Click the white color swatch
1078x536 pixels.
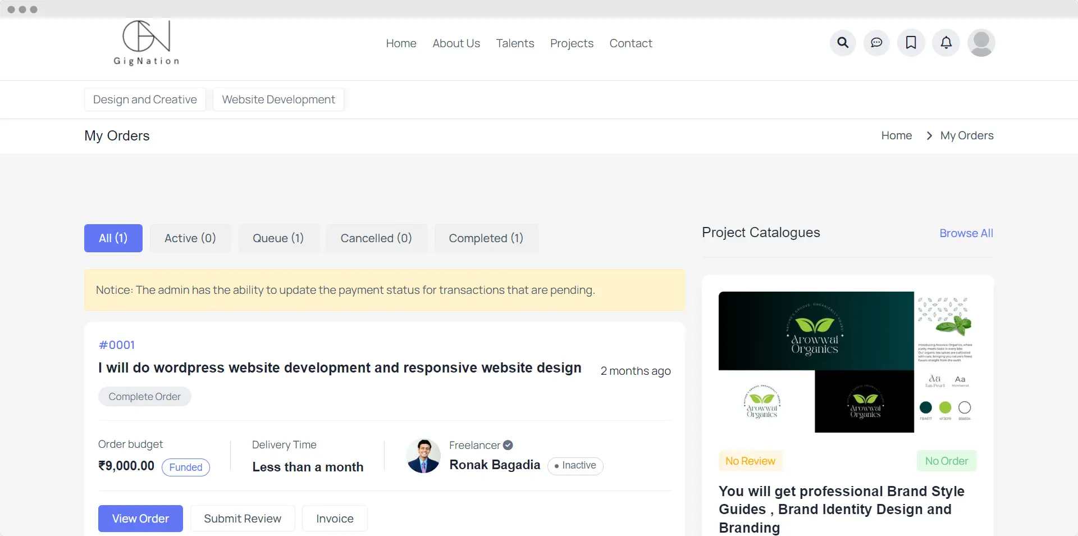coord(965,407)
